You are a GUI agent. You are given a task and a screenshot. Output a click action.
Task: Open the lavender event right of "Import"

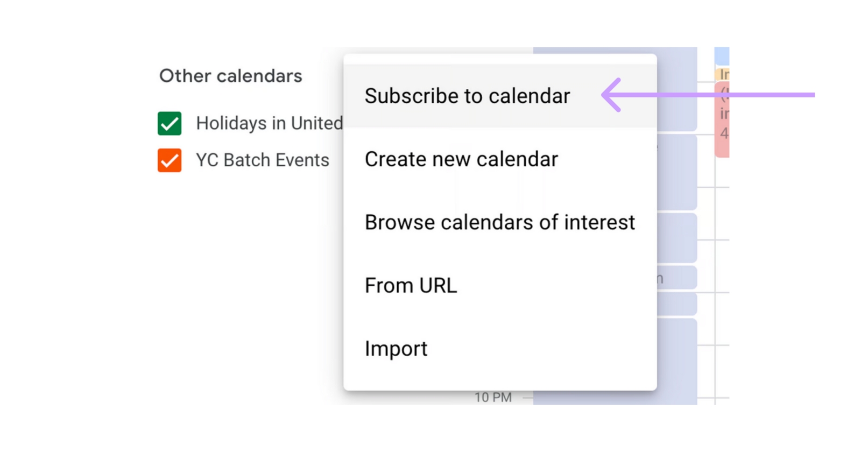tap(676, 355)
